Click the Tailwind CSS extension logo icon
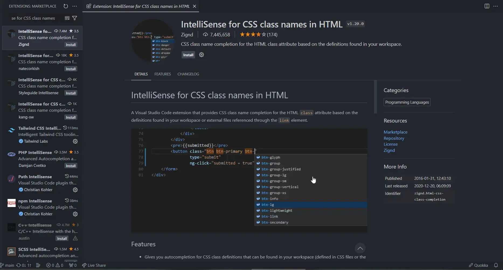 pos(11,130)
